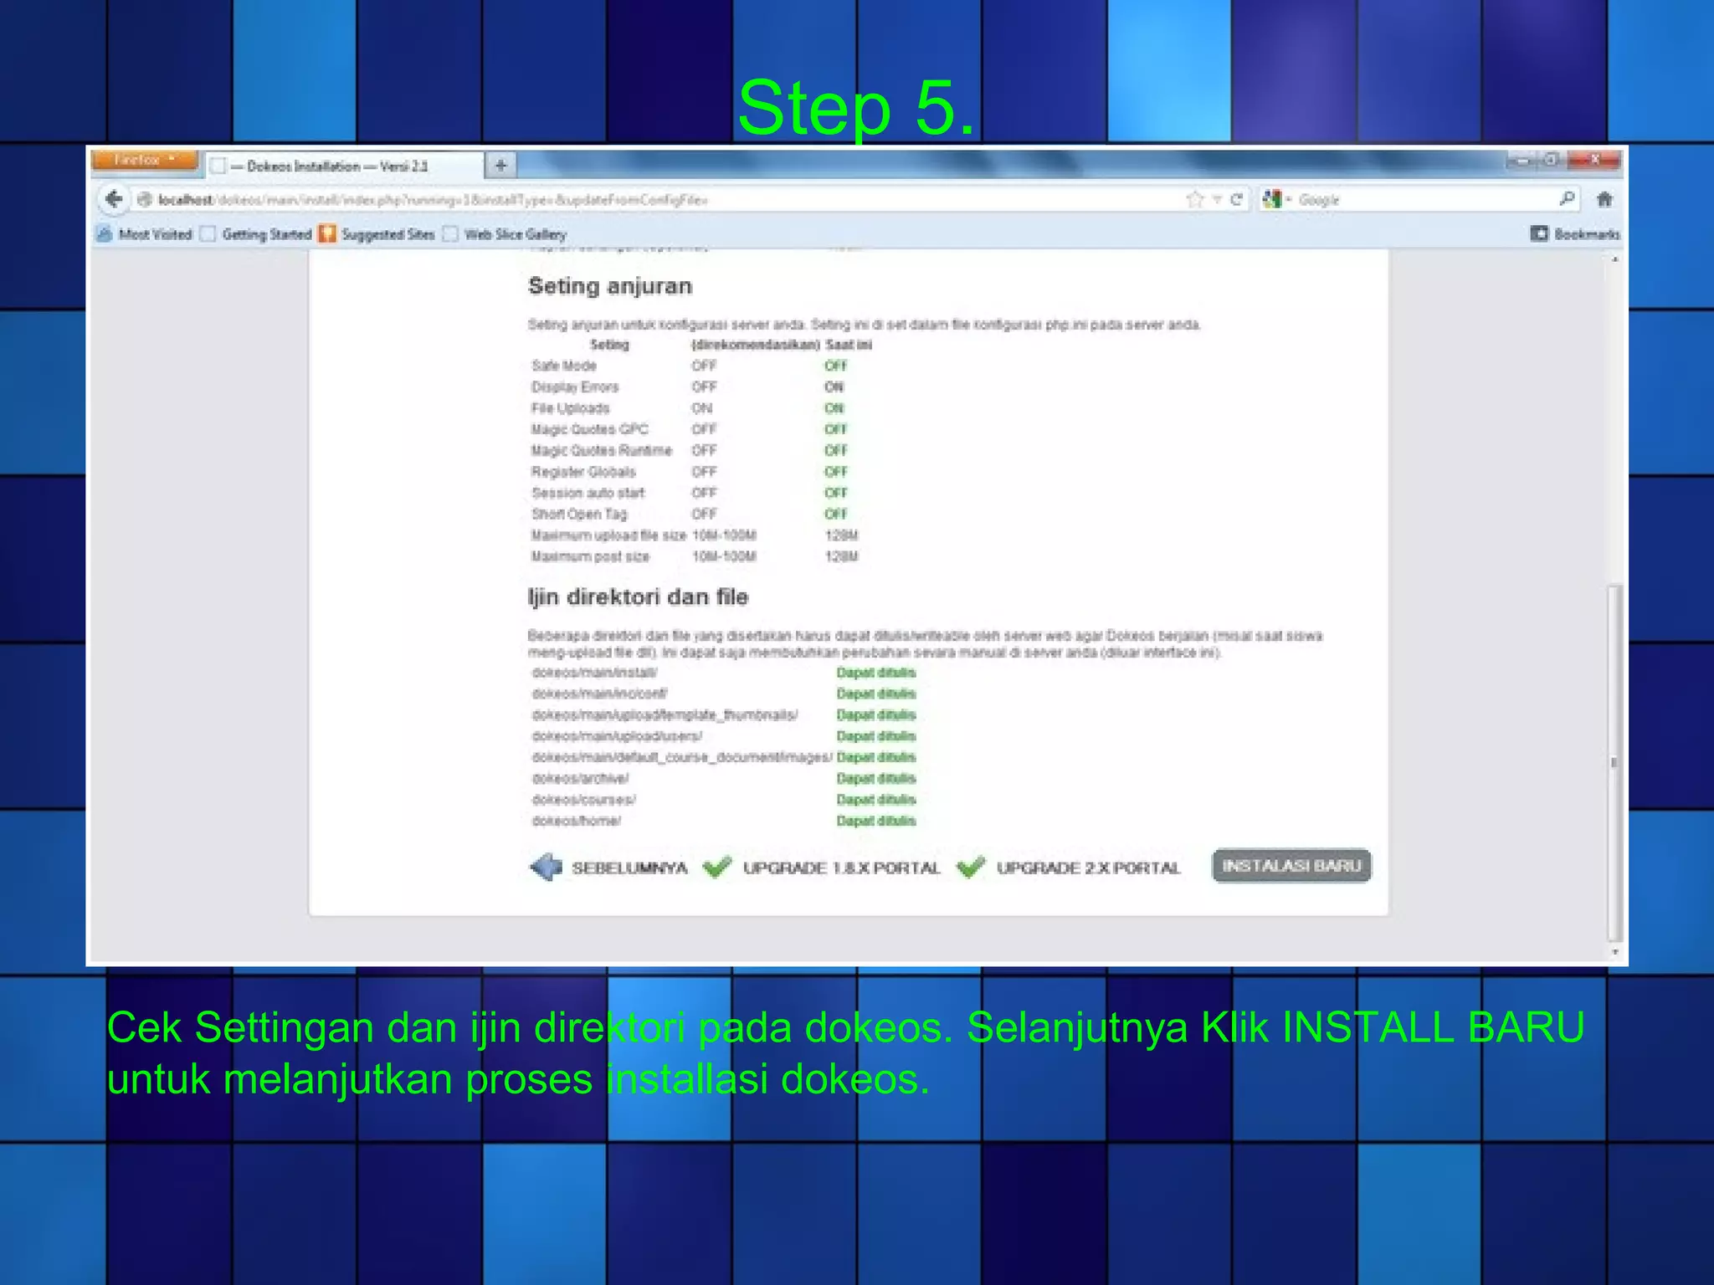Click the Ijin direktori dan file heading
Screen dimensions: 1714x1285
click(x=638, y=597)
